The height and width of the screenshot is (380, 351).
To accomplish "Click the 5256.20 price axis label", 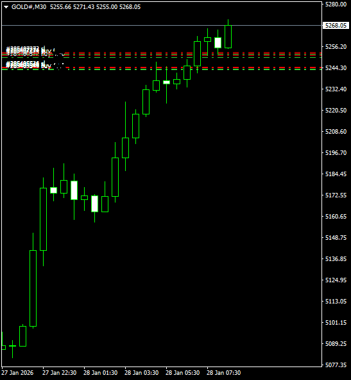I will tap(336, 46).
